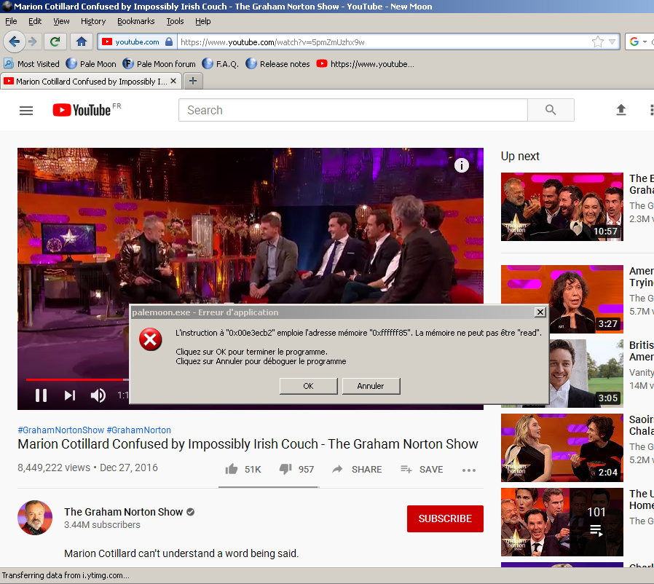654x584 pixels.
Task: Open the Edit menu
Action: tap(35, 21)
